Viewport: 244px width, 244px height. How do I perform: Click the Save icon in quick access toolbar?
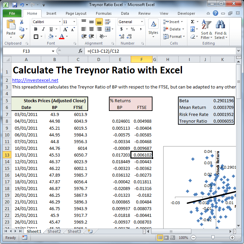(x=15, y=5)
